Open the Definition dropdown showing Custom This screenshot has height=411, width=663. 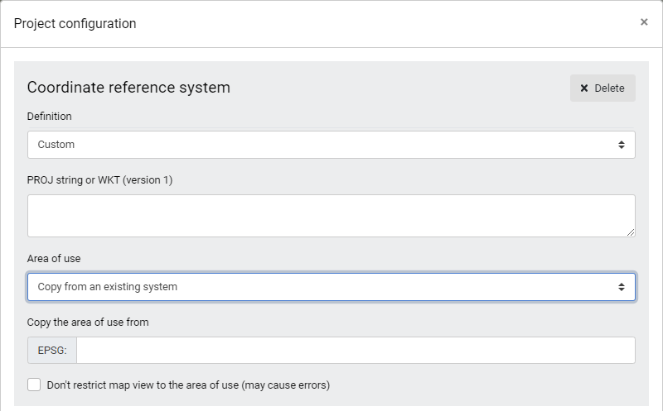tap(331, 145)
